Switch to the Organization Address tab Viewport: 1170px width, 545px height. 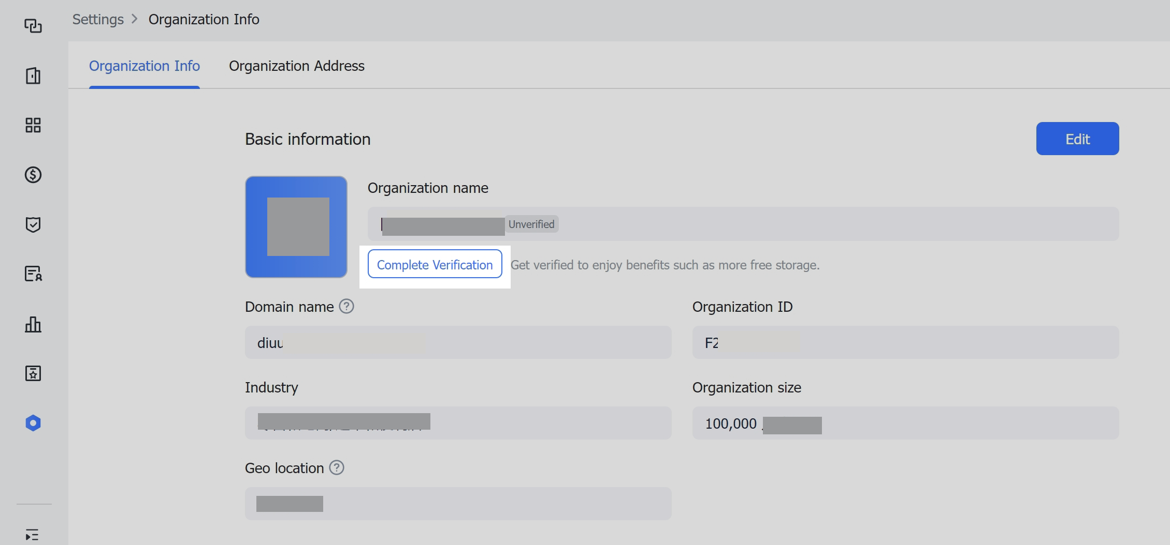[296, 66]
